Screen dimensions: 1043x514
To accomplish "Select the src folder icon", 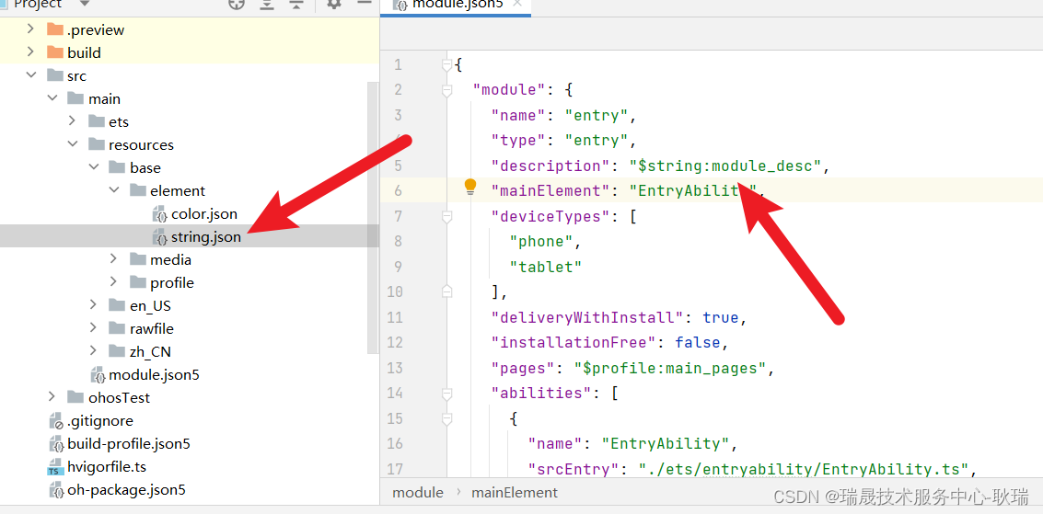I will point(55,75).
